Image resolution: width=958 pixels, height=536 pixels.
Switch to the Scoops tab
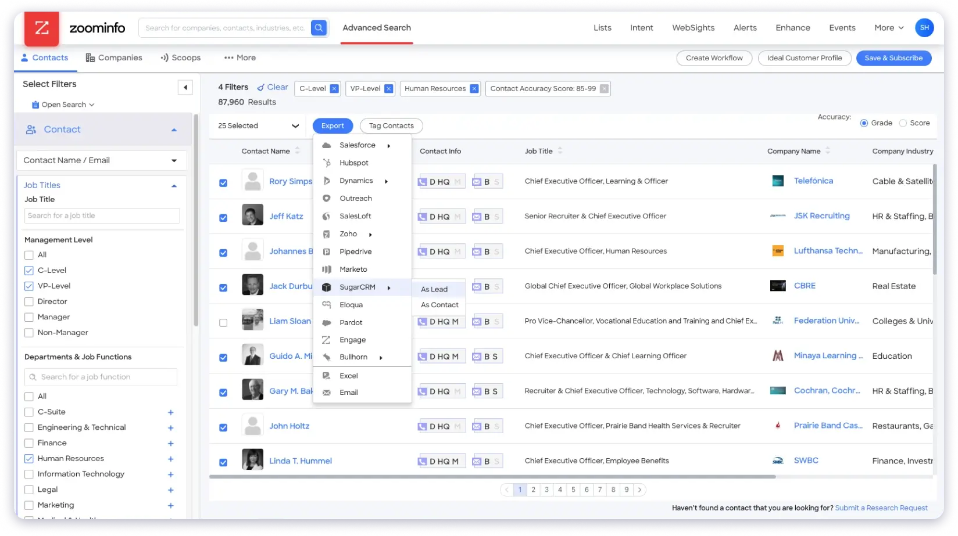(180, 58)
